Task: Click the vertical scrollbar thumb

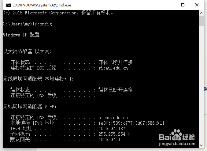Action: pos(201,21)
